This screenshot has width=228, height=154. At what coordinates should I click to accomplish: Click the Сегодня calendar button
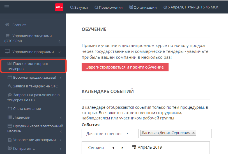pyautogui.click(x=96, y=148)
